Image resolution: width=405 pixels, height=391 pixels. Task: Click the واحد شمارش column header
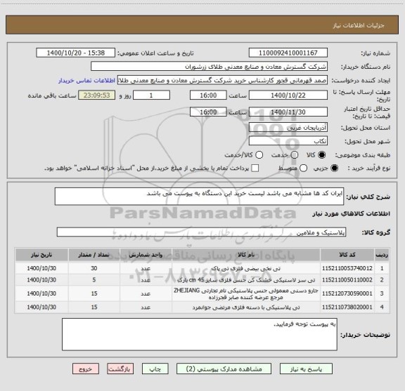coord(146,255)
